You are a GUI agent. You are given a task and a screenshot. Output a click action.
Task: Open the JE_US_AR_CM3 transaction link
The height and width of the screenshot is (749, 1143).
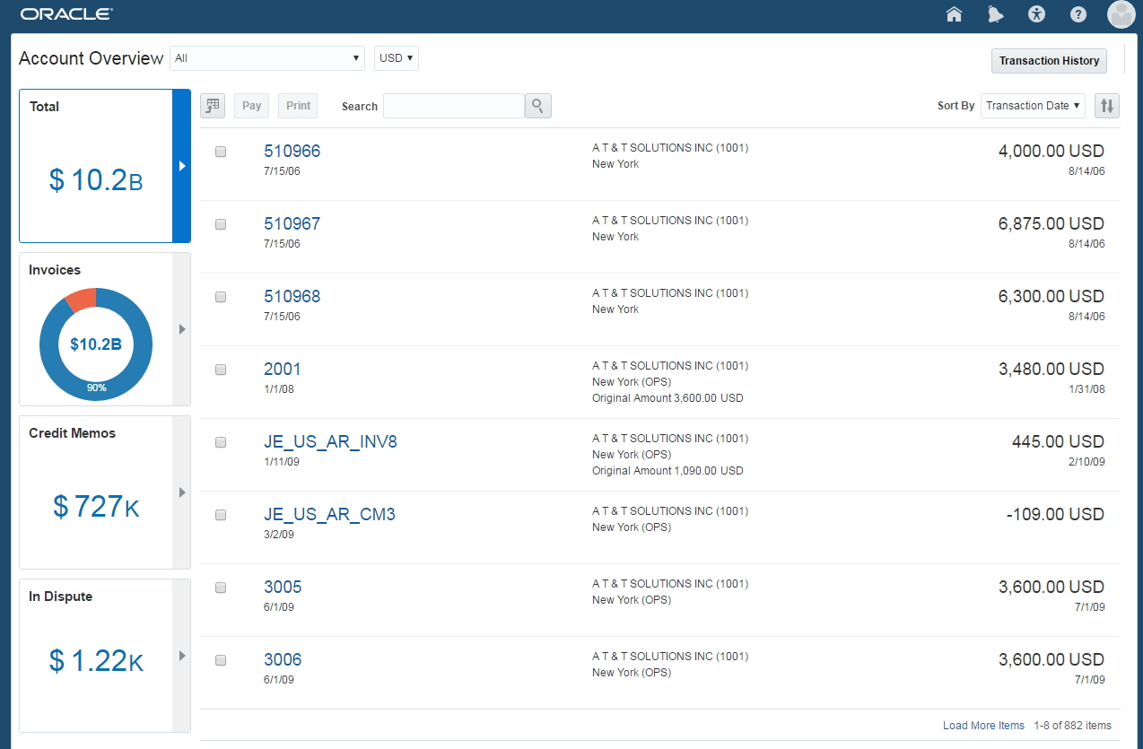329,514
